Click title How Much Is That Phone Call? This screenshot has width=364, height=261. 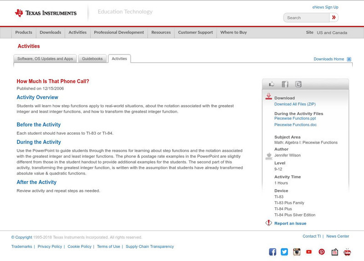53,81
